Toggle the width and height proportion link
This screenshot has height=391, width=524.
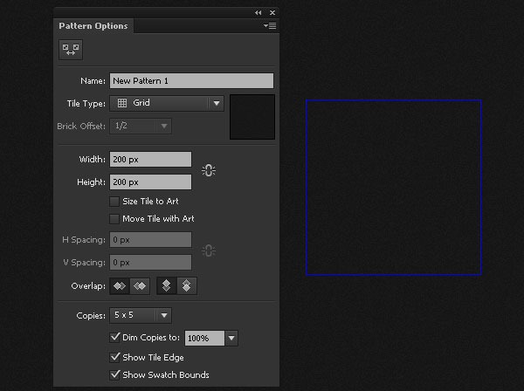[208, 171]
